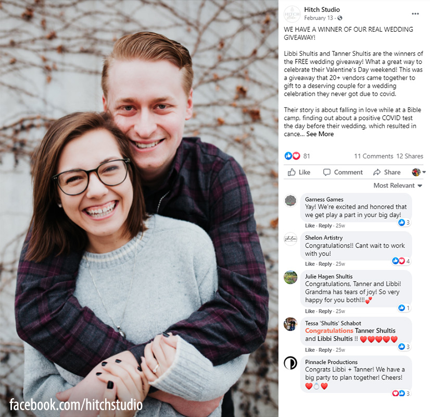Image resolution: width=430 pixels, height=417 pixels.
Task: Click the globe public audience icon
Action: pos(340,18)
